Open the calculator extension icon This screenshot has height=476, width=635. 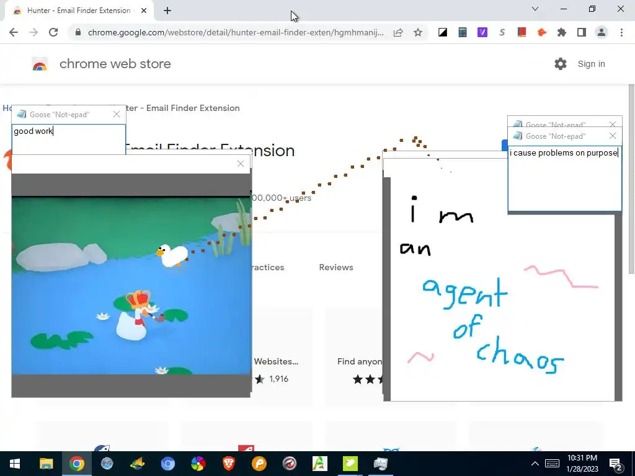(x=463, y=32)
